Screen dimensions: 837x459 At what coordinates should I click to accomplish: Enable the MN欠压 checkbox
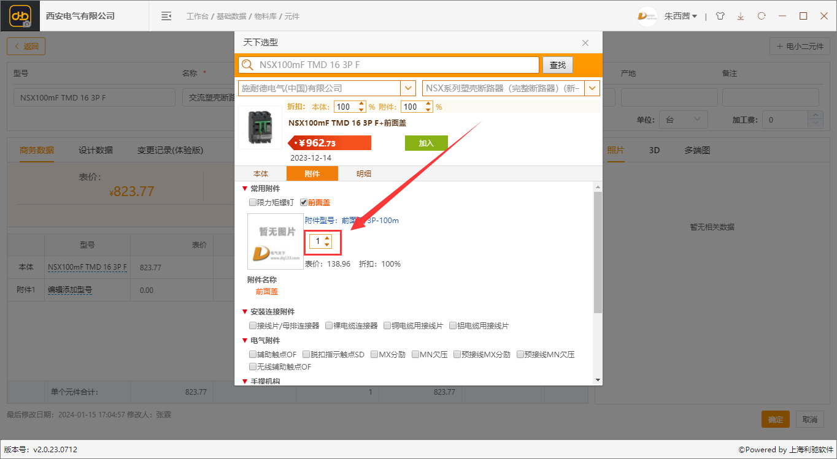click(415, 354)
